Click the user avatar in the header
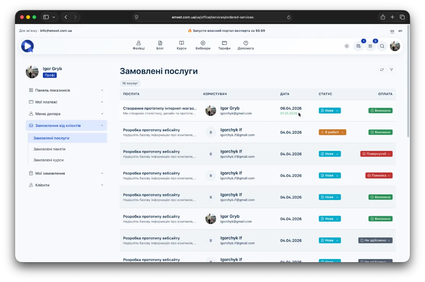The width and height of the screenshot is (425, 282). [395, 46]
